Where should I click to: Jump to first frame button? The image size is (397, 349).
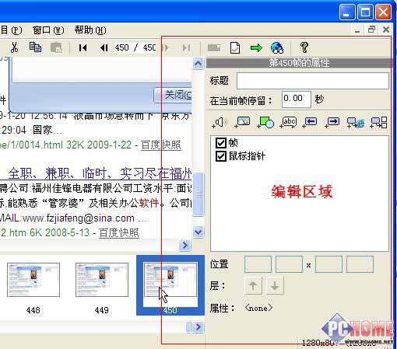[83, 47]
